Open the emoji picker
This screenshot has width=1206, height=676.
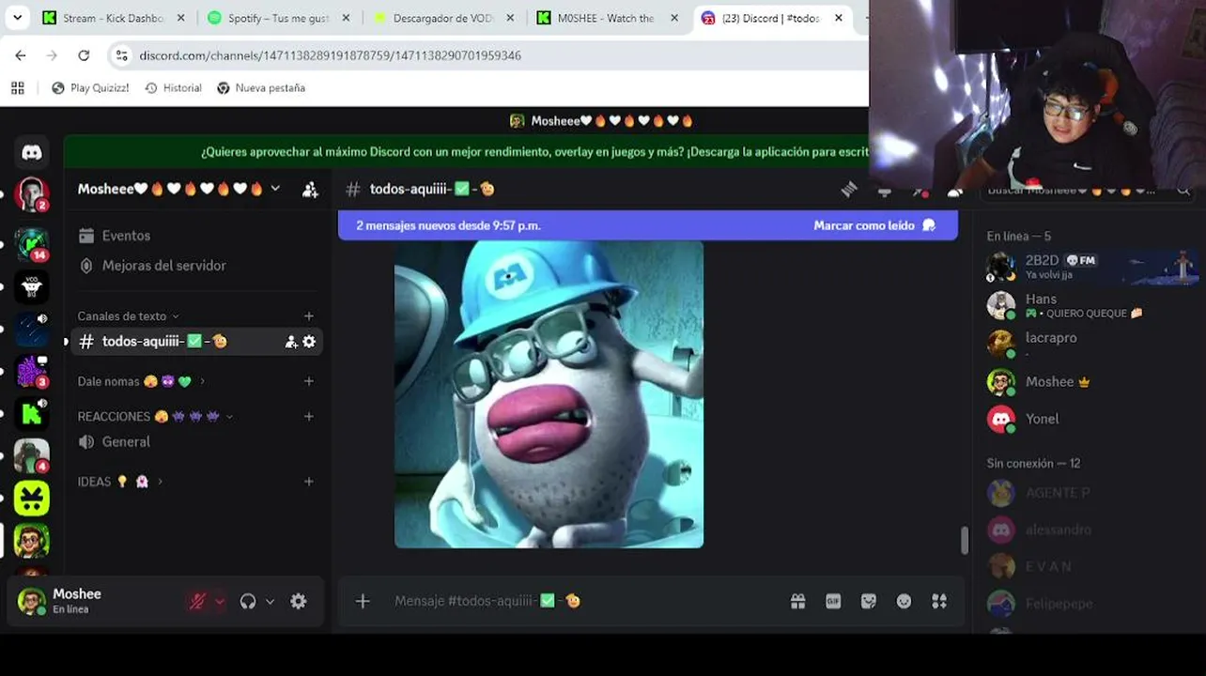pos(904,601)
